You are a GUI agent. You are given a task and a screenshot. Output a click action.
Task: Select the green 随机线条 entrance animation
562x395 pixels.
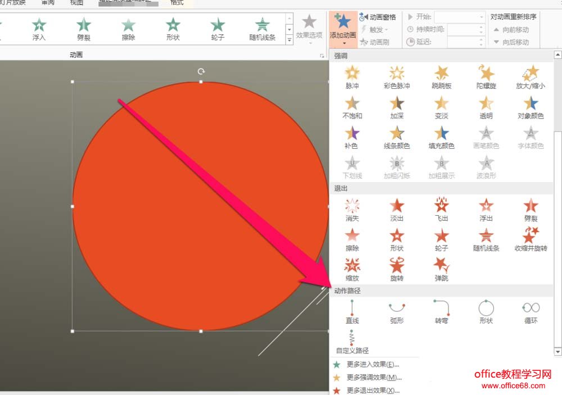point(262,29)
